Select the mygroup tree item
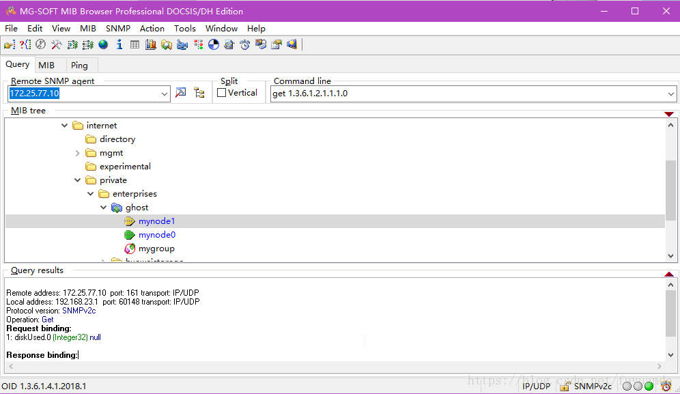This screenshot has width=680, height=394. tap(156, 249)
